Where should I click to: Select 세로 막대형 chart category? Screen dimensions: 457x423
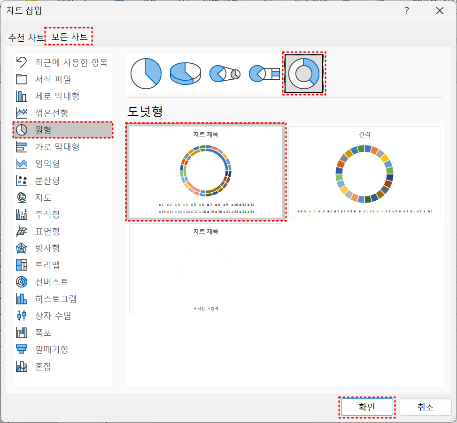tap(57, 96)
